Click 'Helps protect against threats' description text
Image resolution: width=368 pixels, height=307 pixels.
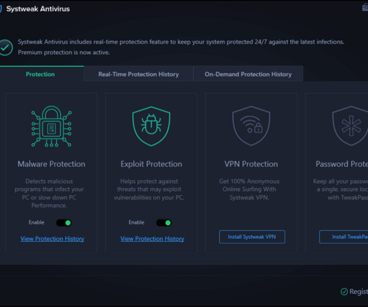tap(149, 189)
